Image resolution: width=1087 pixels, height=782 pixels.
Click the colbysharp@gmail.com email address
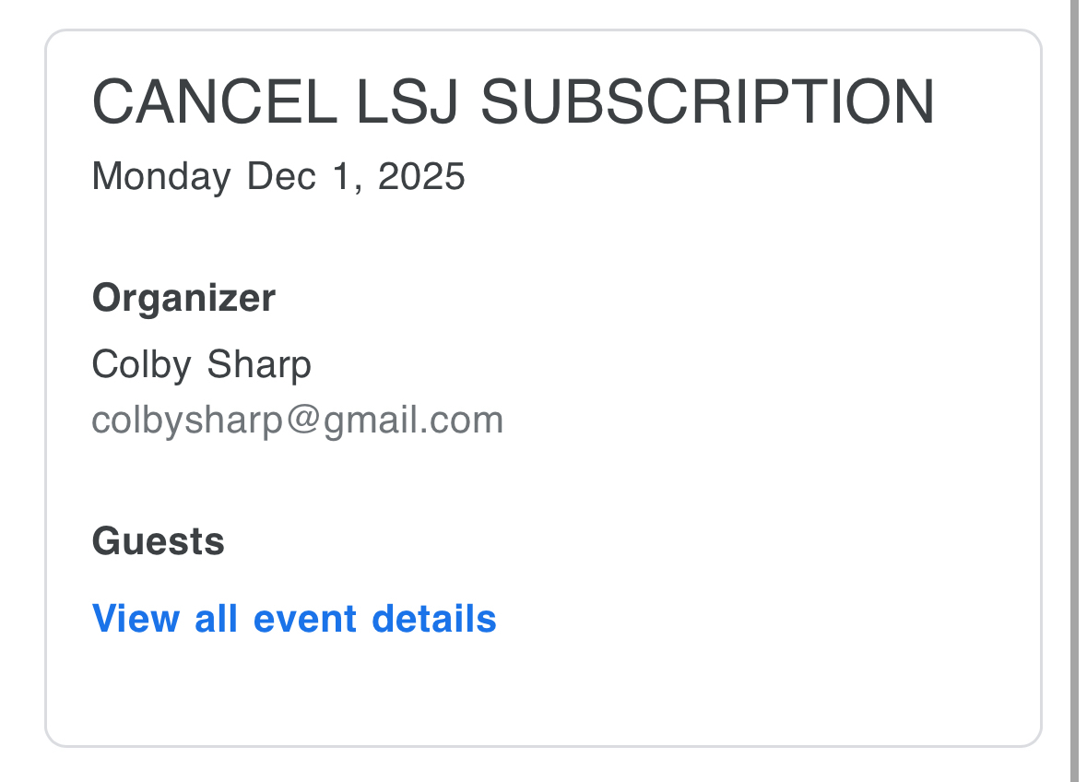(298, 421)
